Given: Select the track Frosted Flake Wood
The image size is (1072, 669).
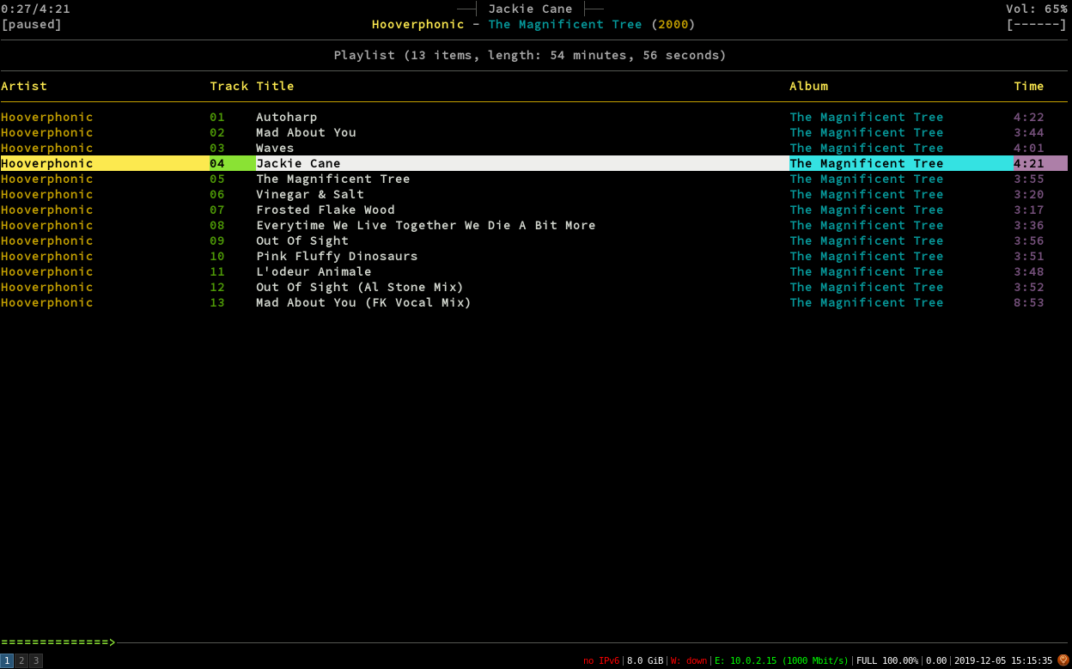Looking at the screenshot, I should tap(326, 210).
